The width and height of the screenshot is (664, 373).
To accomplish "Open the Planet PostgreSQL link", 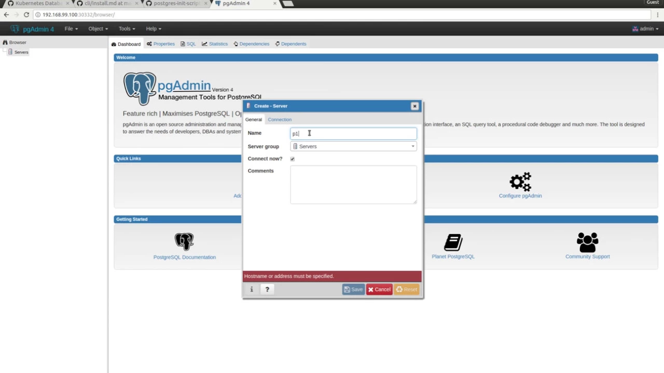I will coord(453,256).
